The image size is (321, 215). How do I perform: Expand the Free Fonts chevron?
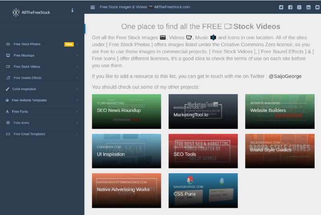pyautogui.click(x=77, y=112)
